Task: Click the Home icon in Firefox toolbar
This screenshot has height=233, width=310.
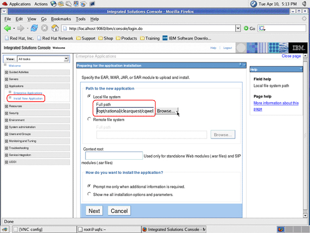Action: (55, 28)
